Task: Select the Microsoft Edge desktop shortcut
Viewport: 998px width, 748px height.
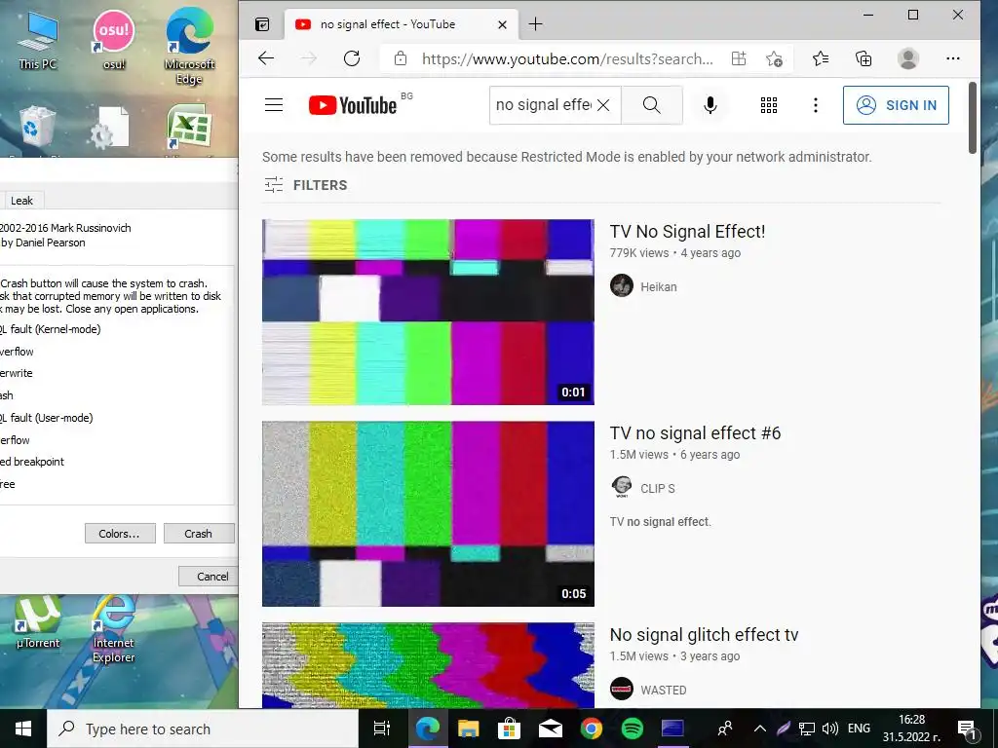Action: [x=189, y=46]
